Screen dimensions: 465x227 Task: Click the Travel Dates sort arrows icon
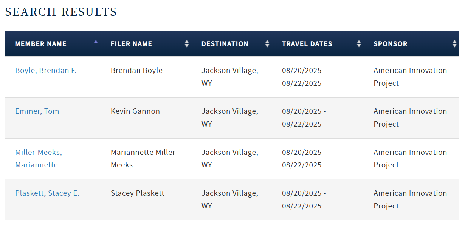tap(359, 44)
